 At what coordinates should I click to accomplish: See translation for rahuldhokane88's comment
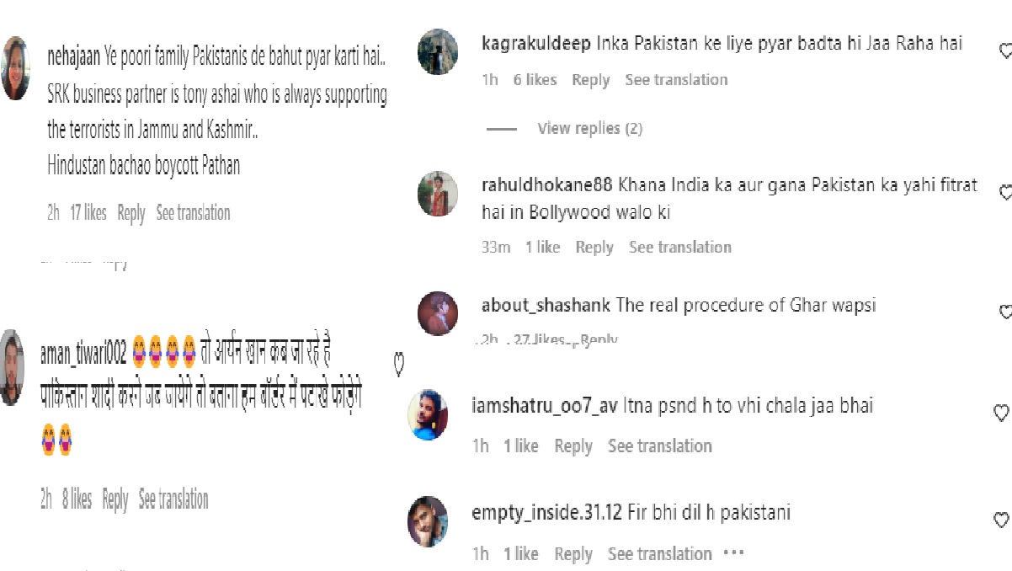[x=680, y=247]
